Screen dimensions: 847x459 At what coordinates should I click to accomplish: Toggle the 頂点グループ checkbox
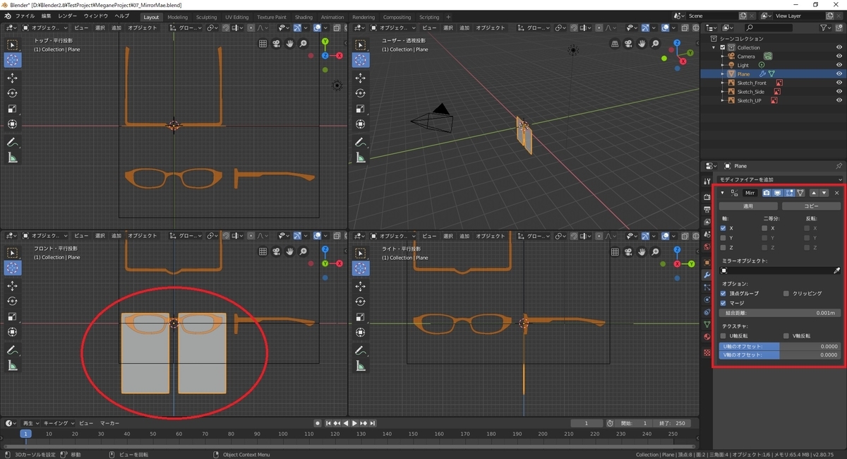click(x=723, y=293)
